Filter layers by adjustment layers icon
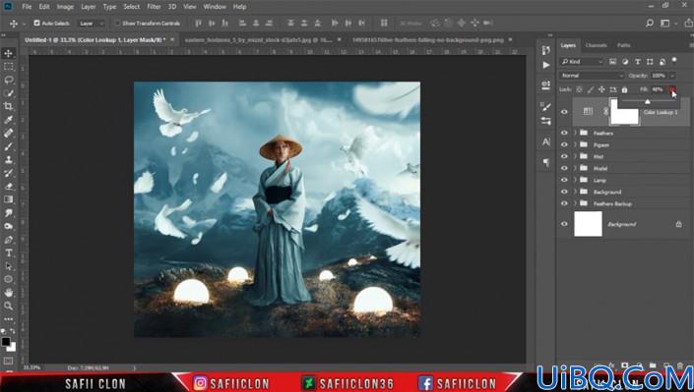This screenshot has height=392, width=694. [x=625, y=62]
